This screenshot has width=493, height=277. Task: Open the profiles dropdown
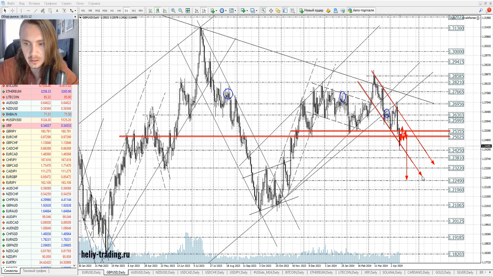tap(253, 10)
